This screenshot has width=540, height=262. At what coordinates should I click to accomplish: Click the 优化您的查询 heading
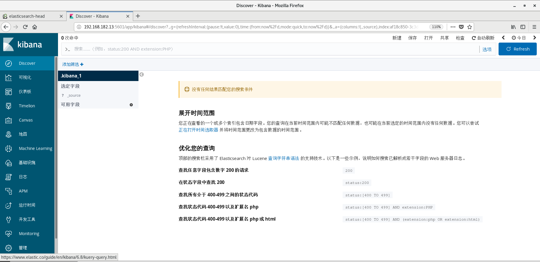[196, 148]
